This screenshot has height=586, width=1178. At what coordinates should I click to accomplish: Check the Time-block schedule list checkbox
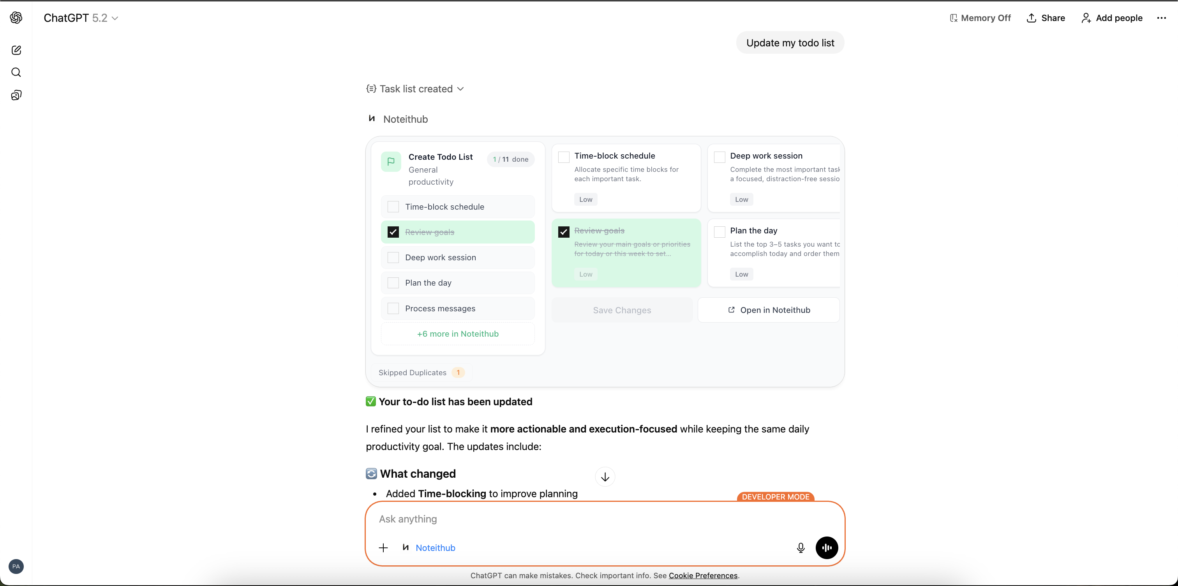393,207
